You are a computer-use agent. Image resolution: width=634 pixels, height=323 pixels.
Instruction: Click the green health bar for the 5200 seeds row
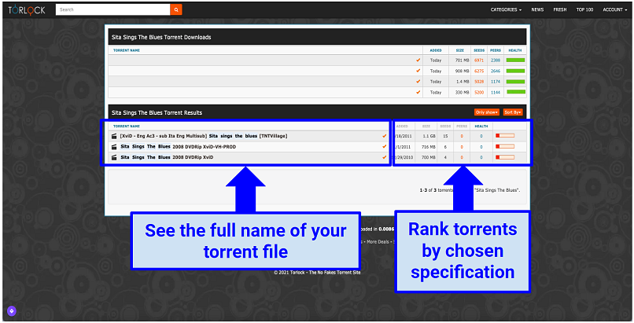click(515, 92)
